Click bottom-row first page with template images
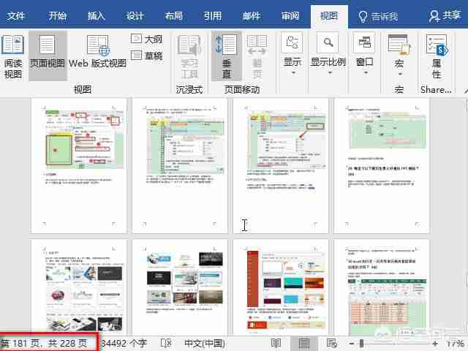The width and height of the screenshot is (468, 351). pos(79,287)
